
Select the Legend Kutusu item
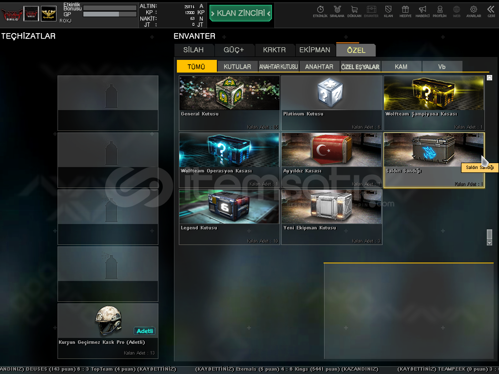pyautogui.click(x=230, y=217)
